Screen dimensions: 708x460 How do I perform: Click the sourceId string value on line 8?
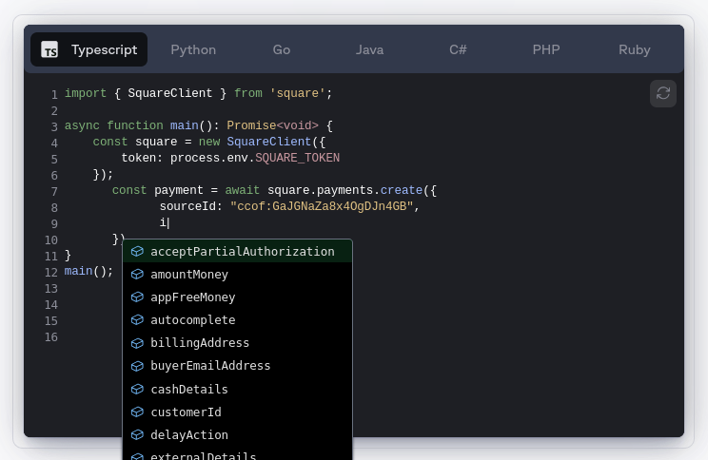coord(322,206)
